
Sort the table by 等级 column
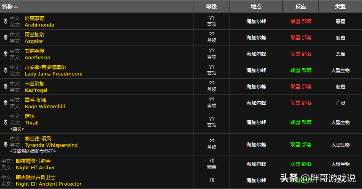(x=211, y=7)
